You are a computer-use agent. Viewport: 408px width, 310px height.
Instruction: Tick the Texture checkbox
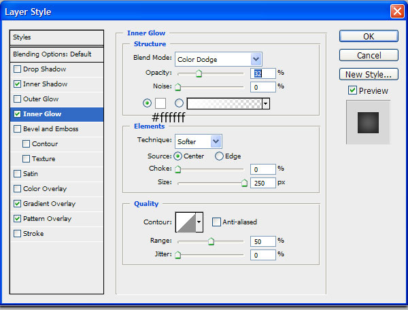pos(26,158)
